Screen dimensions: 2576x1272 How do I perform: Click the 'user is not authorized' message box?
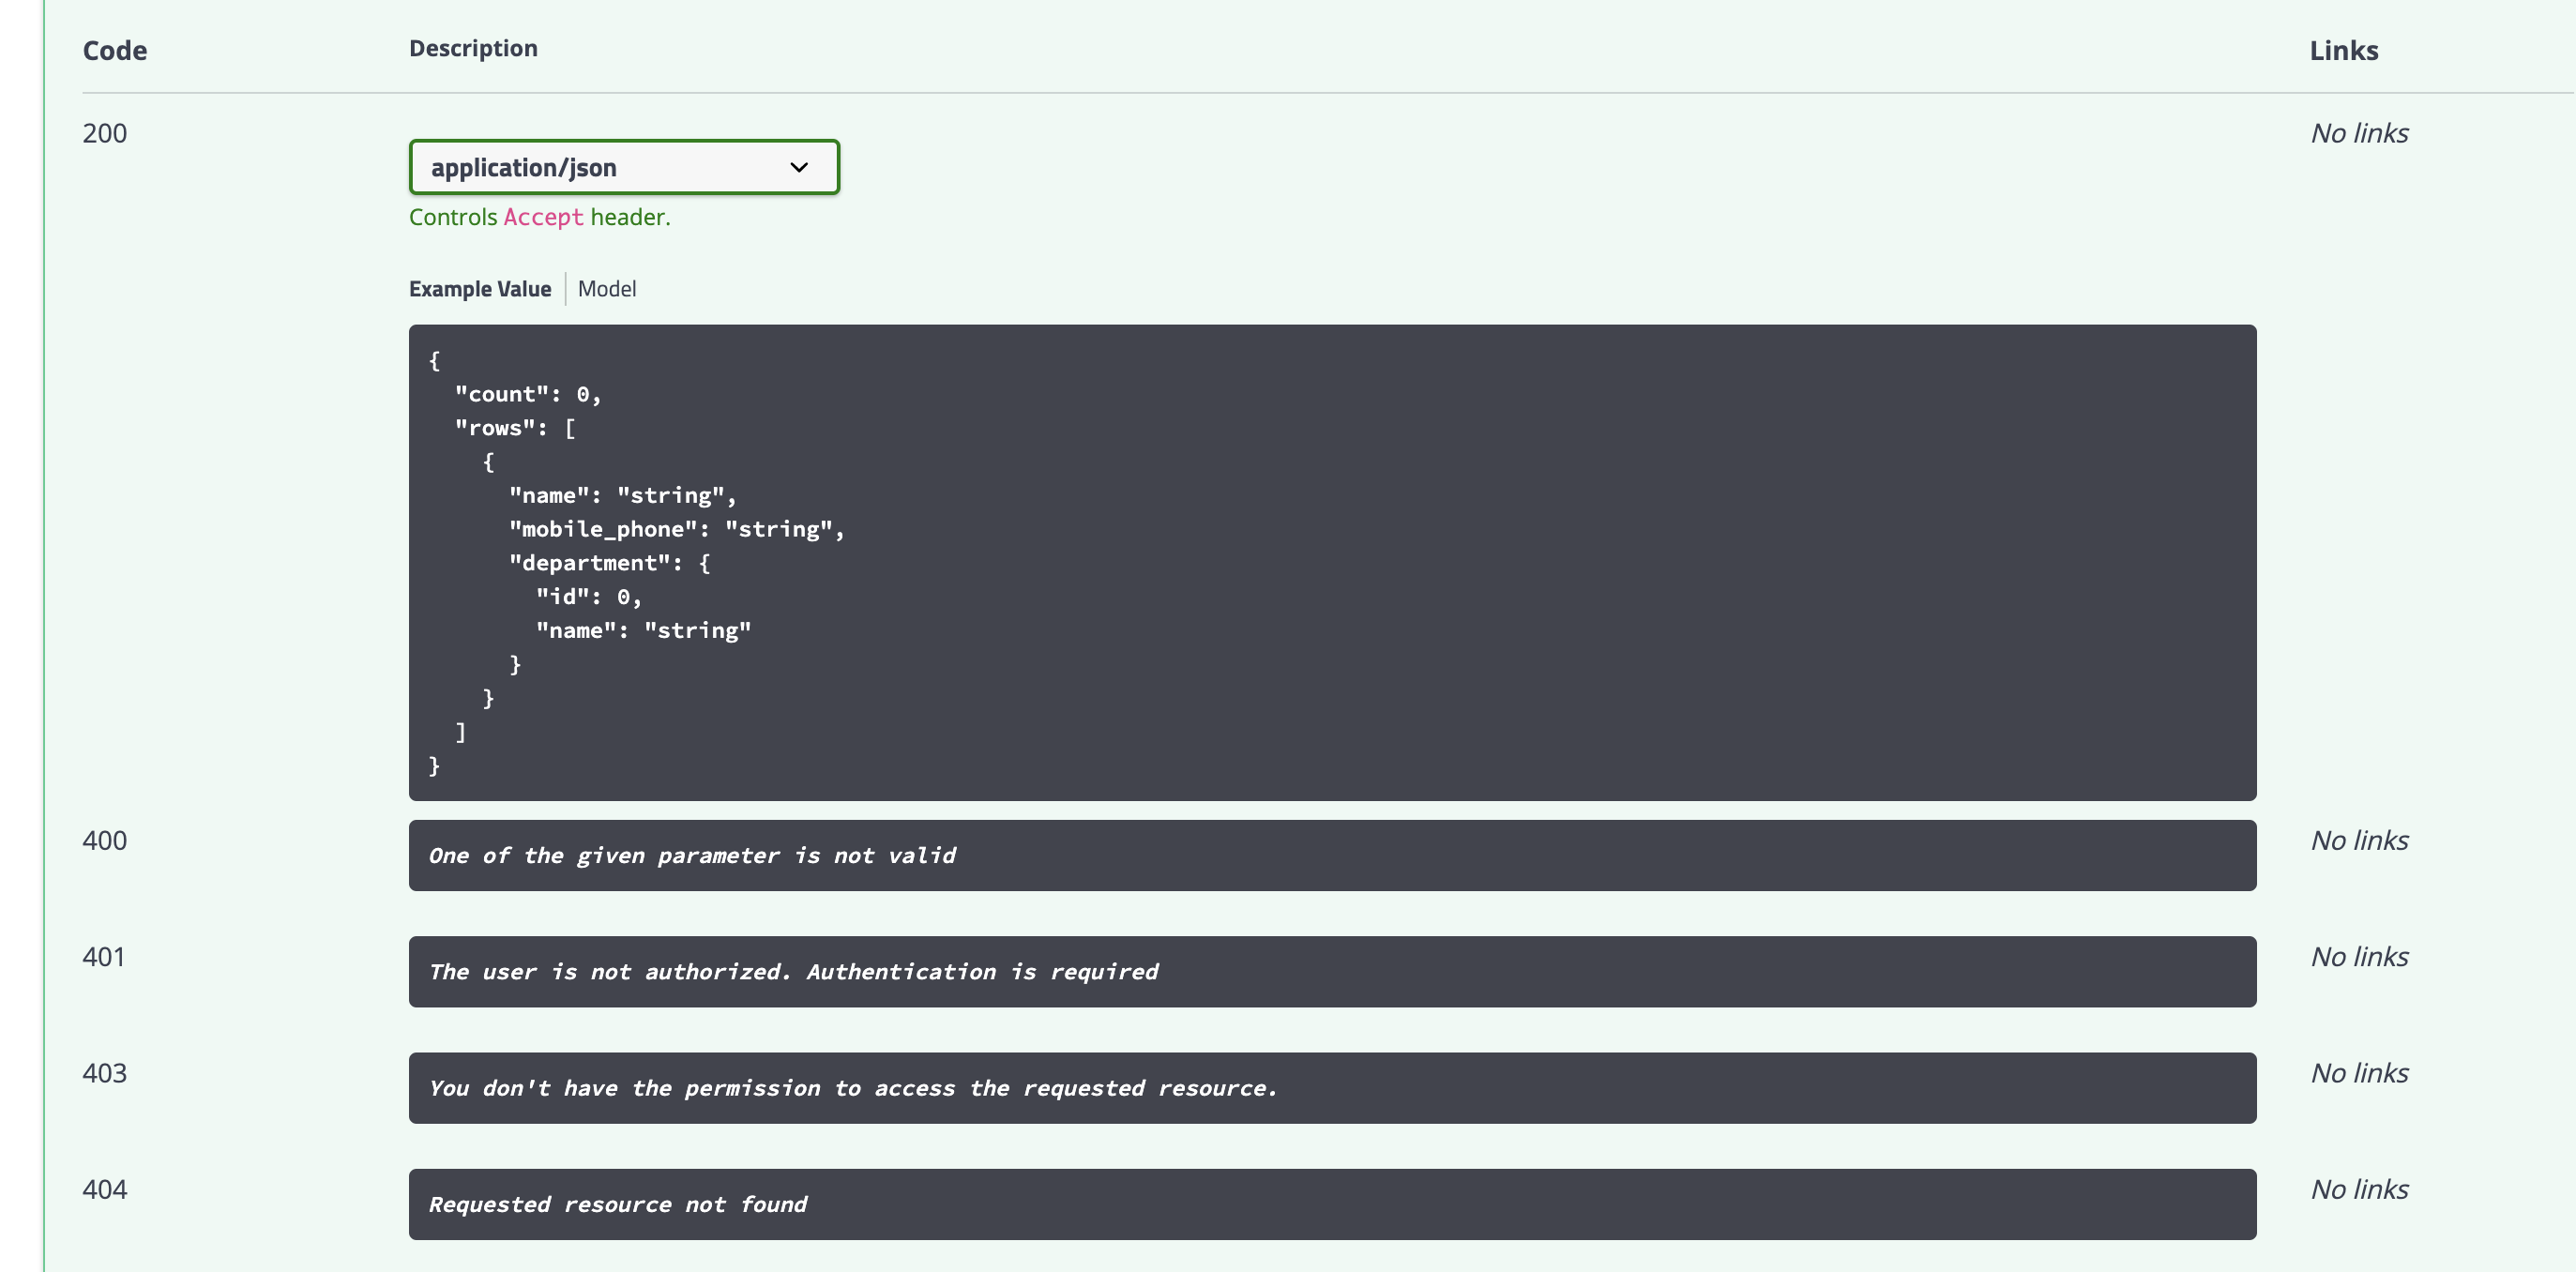coord(793,972)
